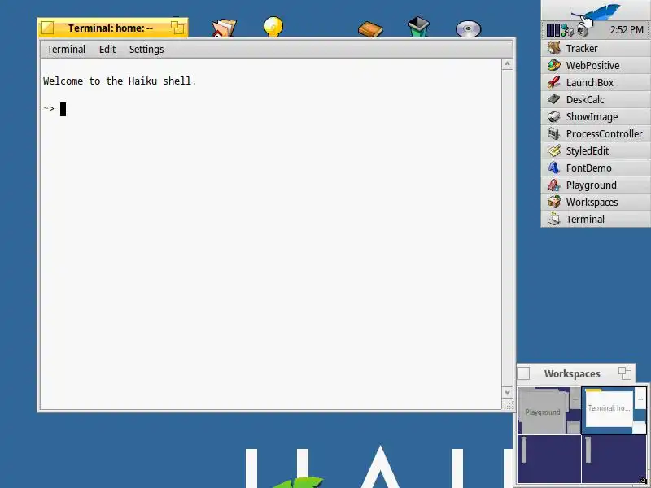Open the Haiku leaf Deskbar menu
Screen dimensions: 651x488
pyautogui.click(x=596, y=11)
